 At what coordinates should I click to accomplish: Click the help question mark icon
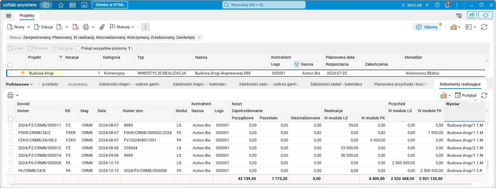437,5
